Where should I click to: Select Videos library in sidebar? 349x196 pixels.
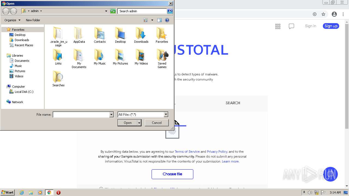point(19,76)
